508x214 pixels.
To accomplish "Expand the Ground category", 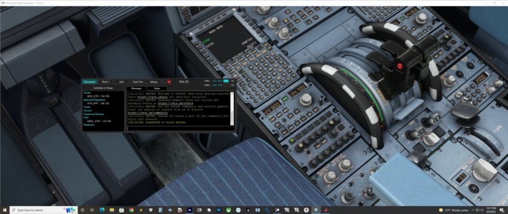I will [87, 111].
